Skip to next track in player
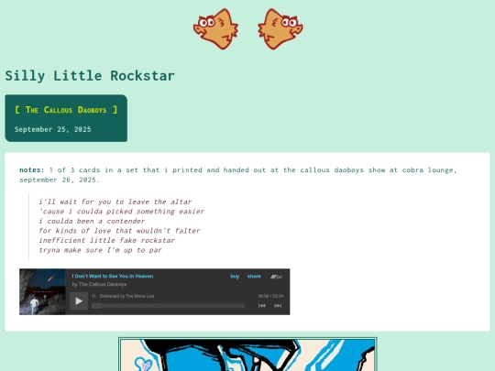The image size is (495, 371). click(278, 306)
